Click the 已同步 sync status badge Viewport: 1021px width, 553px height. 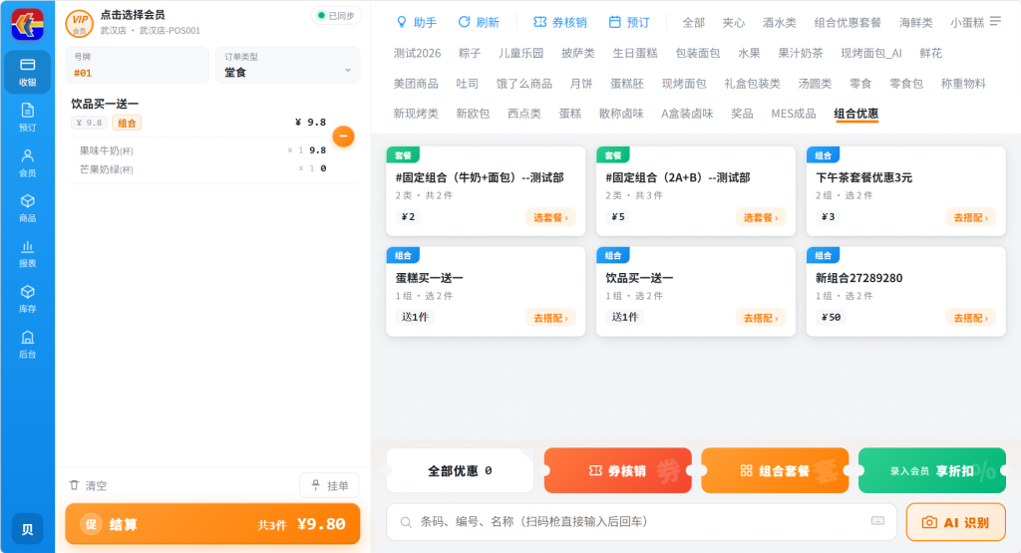[336, 16]
